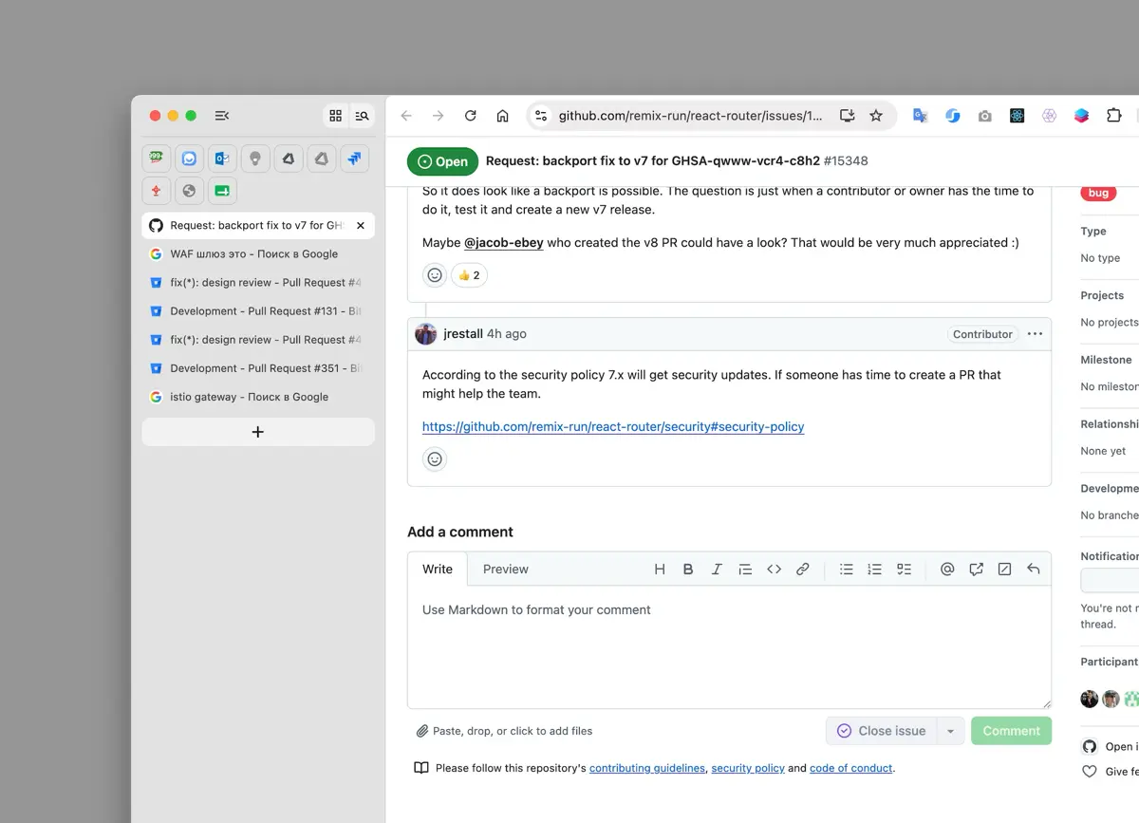This screenshot has width=1139, height=823.
Task: Add a task list to comment
Action: pos(904,570)
